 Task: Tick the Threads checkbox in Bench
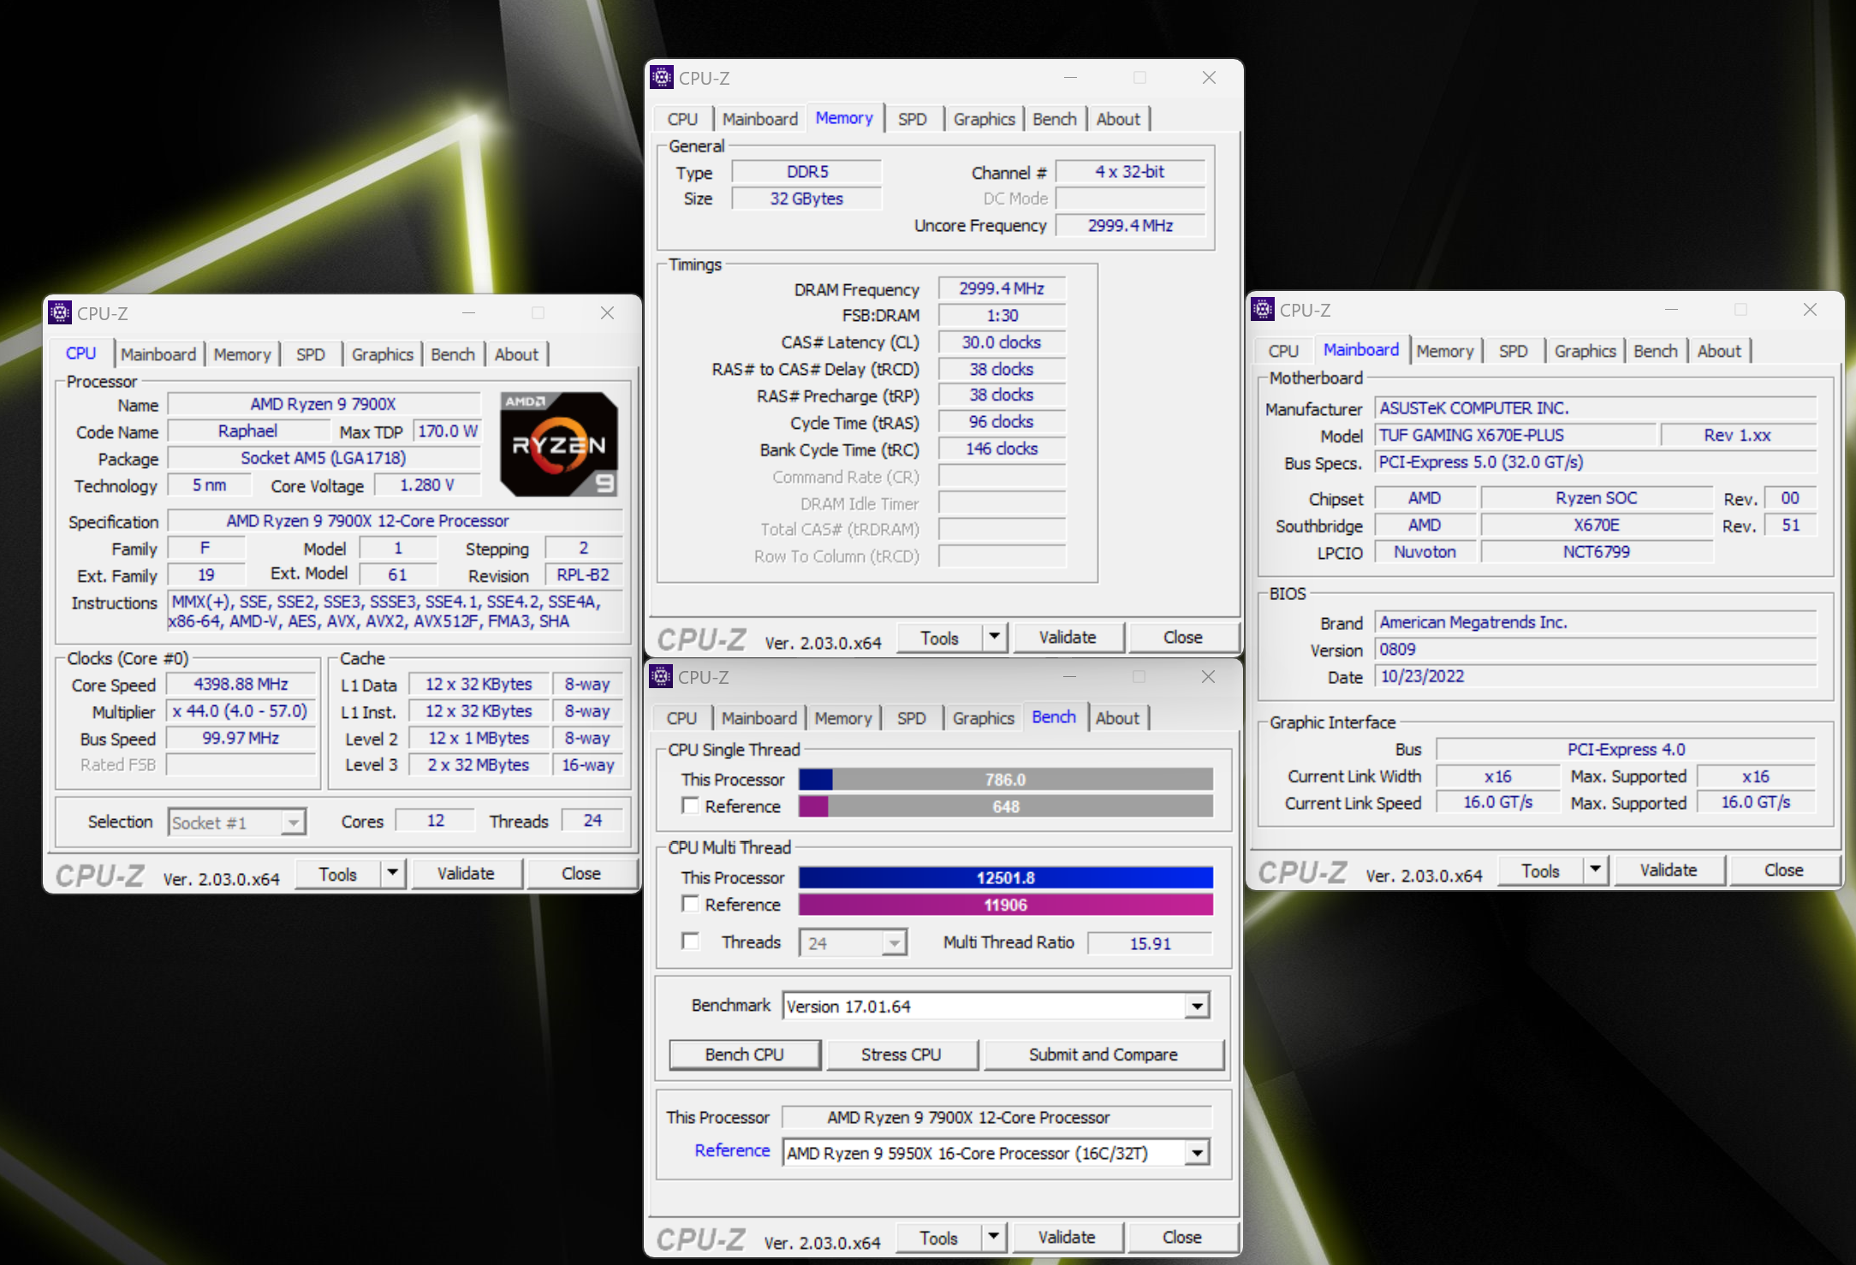tap(690, 941)
